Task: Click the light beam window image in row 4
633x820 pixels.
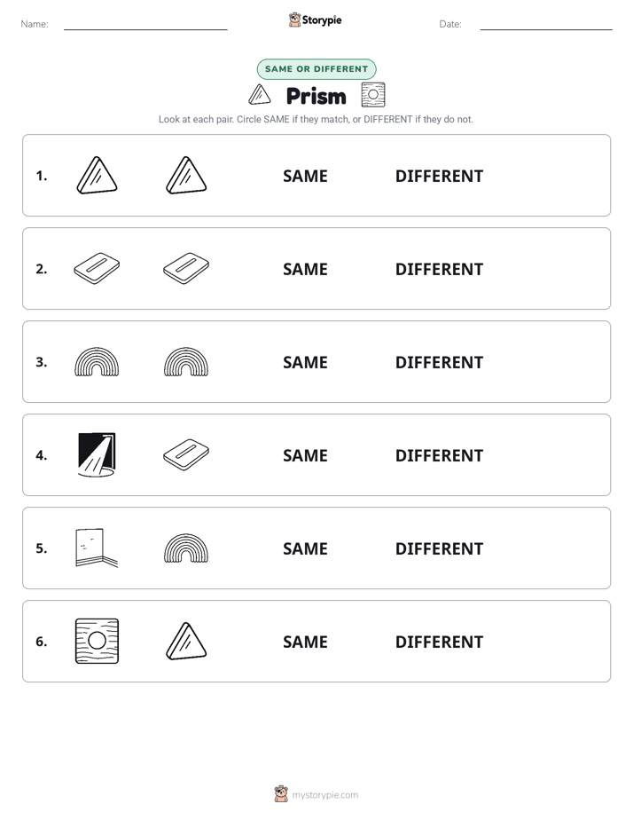Action: click(x=97, y=454)
